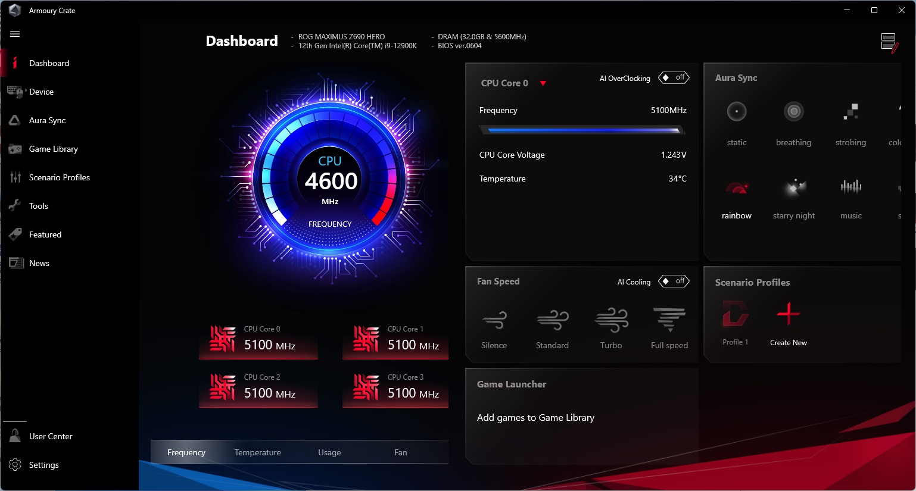Expand the CPU Core 0 dropdown arrow

543,83
